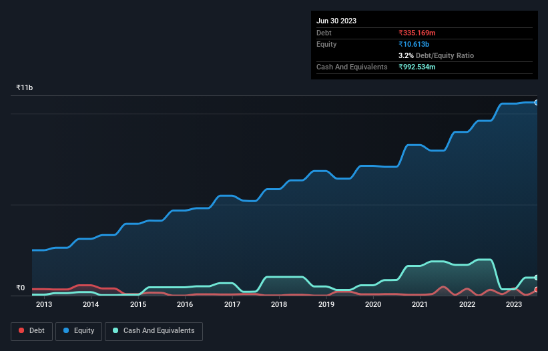Select the 2015 x-axis label
Viewport: 548px width, 351px height.
138,304
